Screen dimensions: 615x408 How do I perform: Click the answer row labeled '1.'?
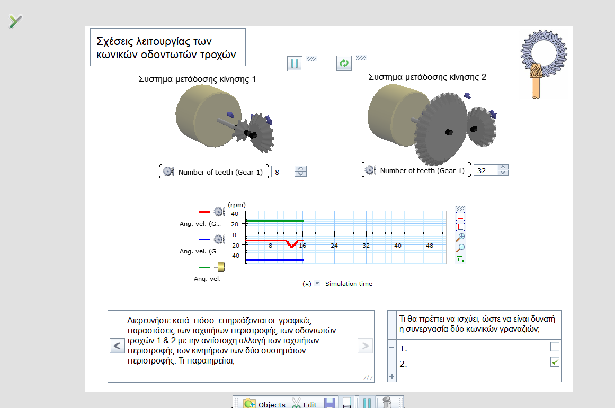[479, 347]
